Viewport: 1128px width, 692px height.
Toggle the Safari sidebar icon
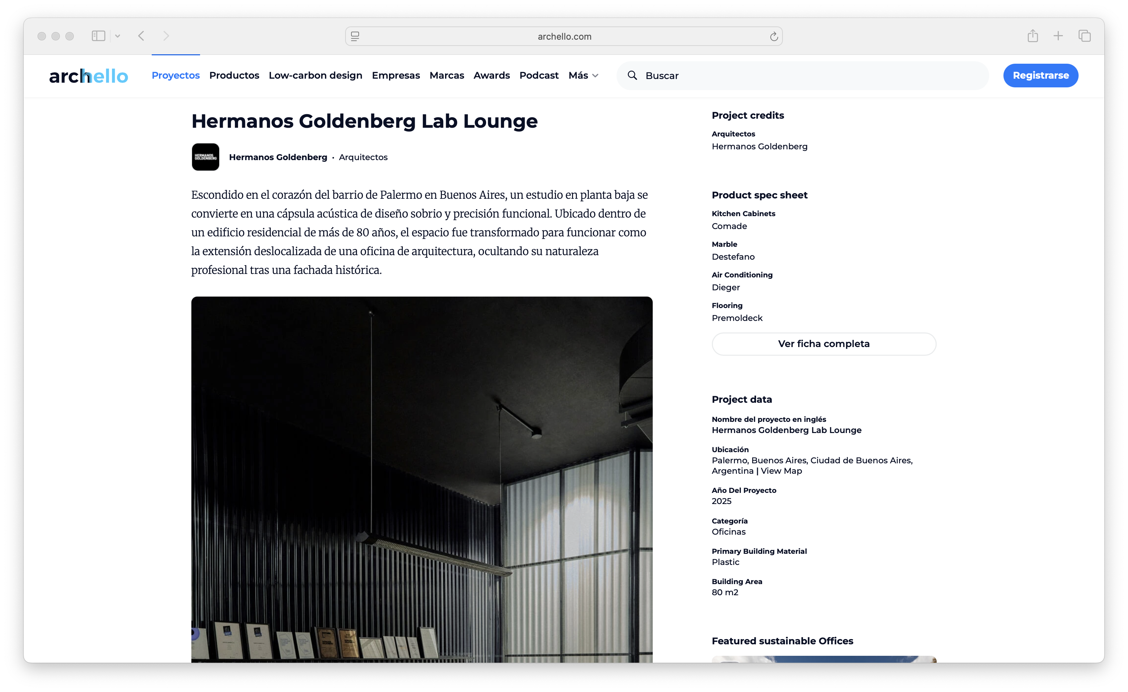coord(98,36)
